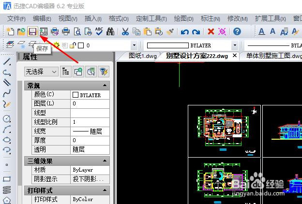Screen dimensions: 302x204
Task: Copy selection to clipboard
Action: (x=136, y=31)
